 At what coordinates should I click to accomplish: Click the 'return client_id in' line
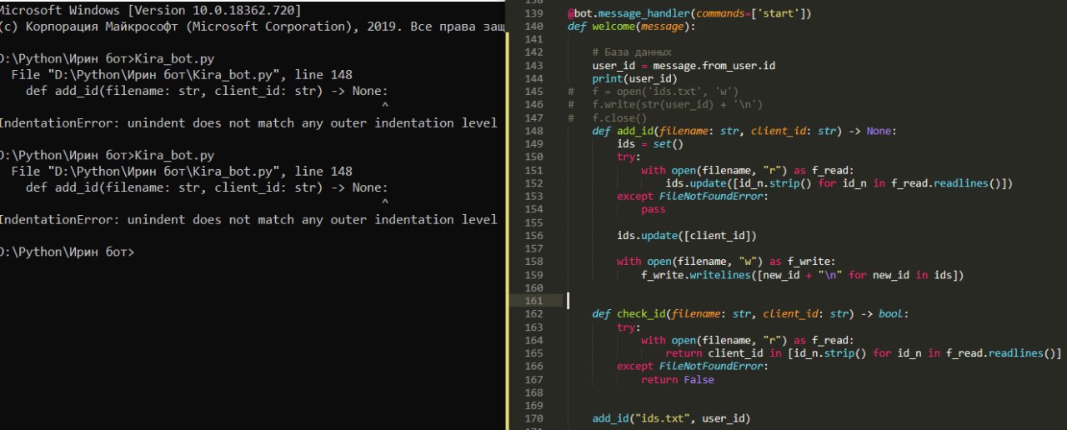click(864, 353)
